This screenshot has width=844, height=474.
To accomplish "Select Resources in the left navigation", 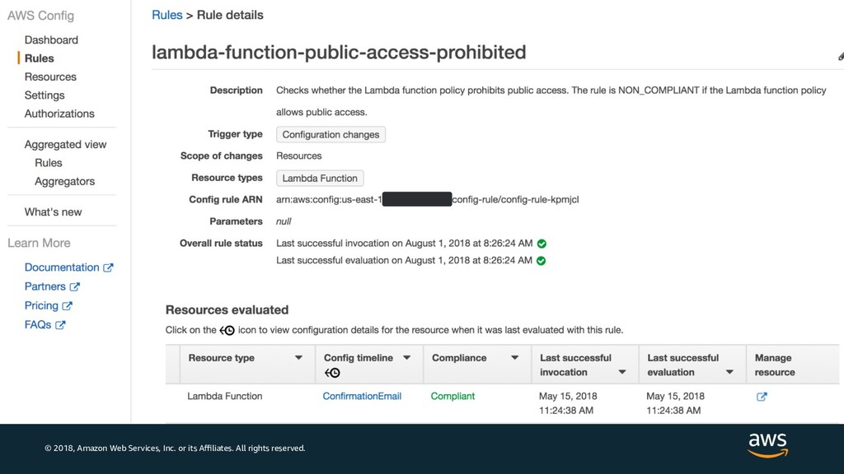I will tap(50, 77).
